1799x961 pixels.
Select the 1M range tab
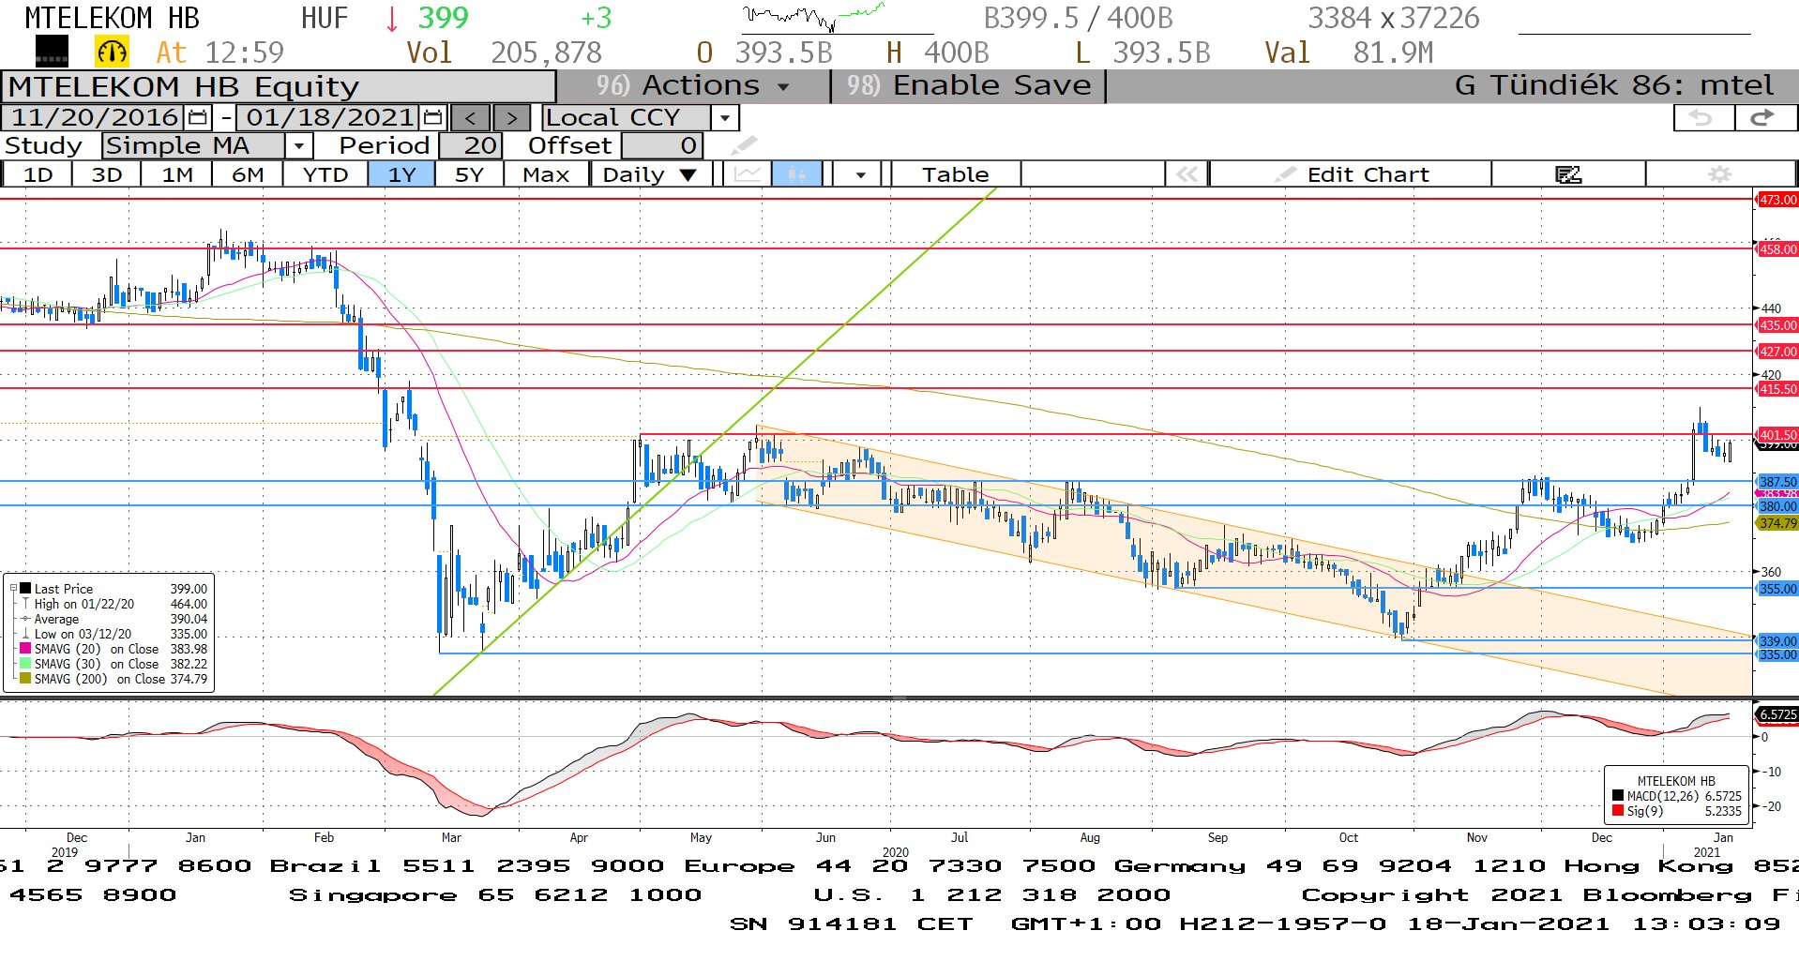click(177, 174)
